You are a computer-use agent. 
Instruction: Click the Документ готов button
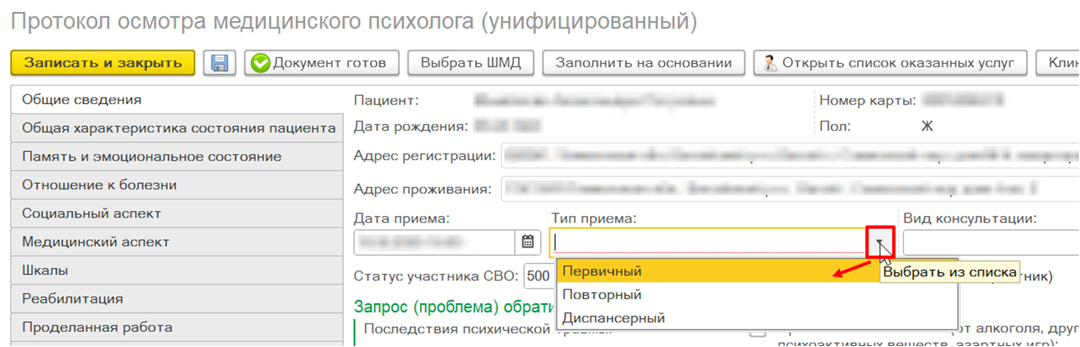point(322,63)
